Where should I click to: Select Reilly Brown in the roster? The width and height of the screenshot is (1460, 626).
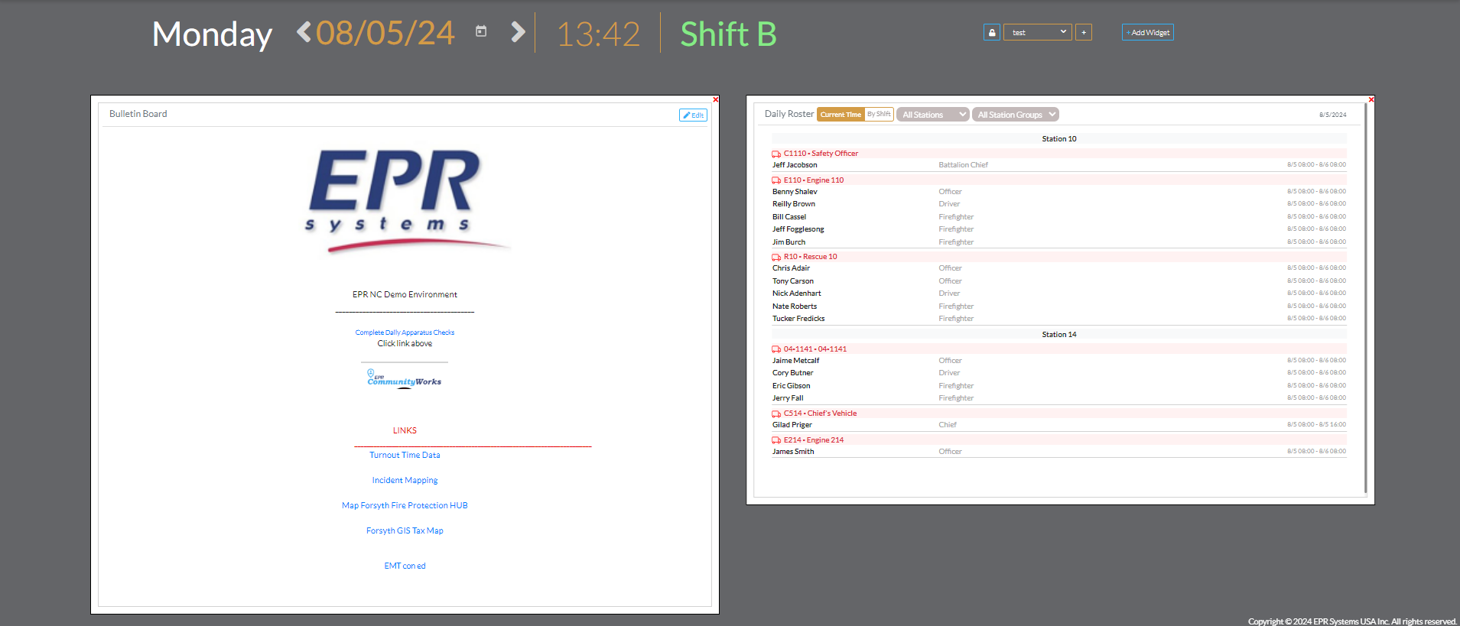[x=794, y=204]
